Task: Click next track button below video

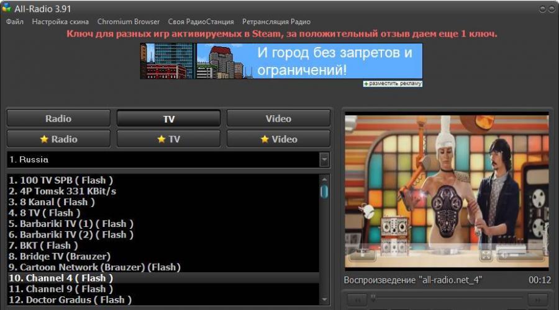Action: 537,300
